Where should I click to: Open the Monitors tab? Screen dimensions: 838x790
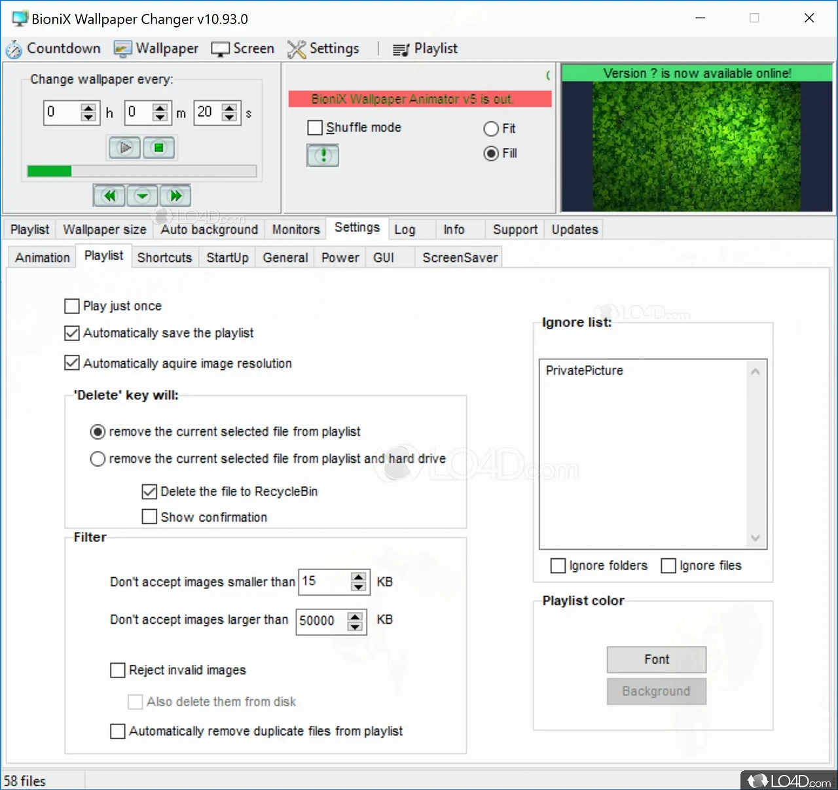296,230
